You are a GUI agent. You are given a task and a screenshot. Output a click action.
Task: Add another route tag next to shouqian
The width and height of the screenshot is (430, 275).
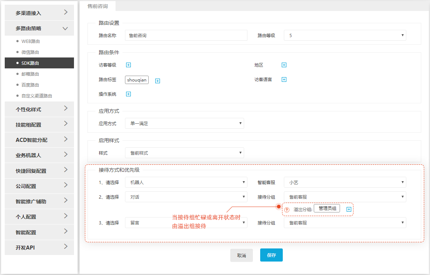click(158, 81)
